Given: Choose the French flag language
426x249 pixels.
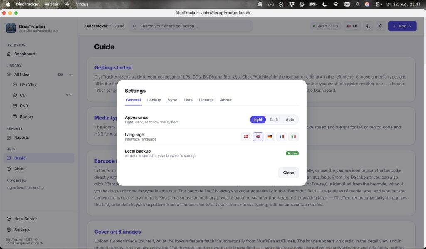Looking at the screenshot, I should 282,137.
